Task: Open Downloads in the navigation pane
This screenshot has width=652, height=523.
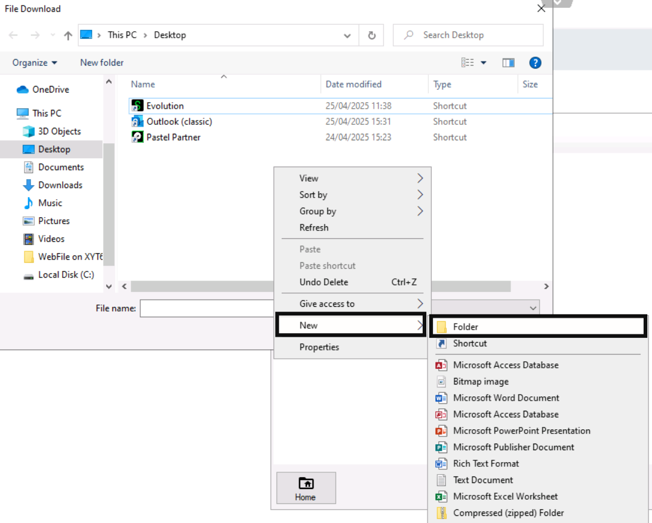Action: 60,185
